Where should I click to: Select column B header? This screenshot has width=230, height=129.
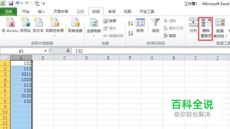tap(43, 58)
